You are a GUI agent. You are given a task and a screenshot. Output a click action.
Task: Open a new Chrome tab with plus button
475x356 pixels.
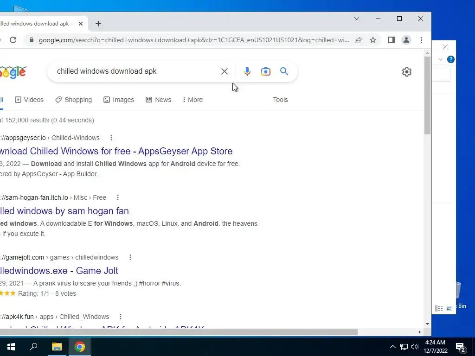click(98, 24)
